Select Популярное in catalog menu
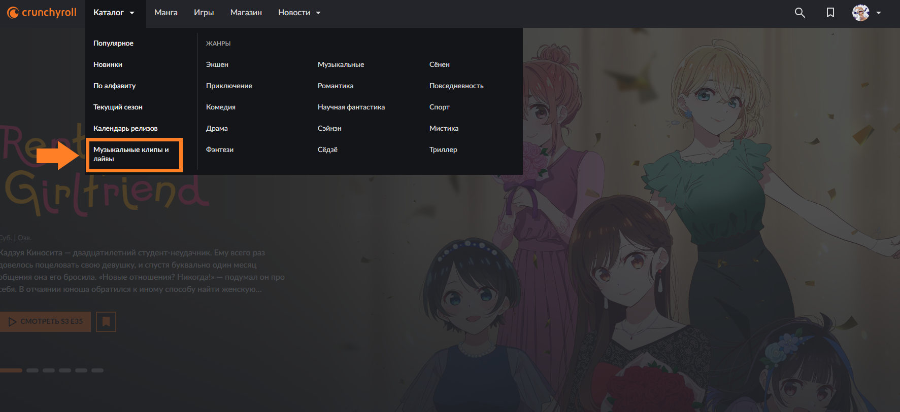 (113, 43)
